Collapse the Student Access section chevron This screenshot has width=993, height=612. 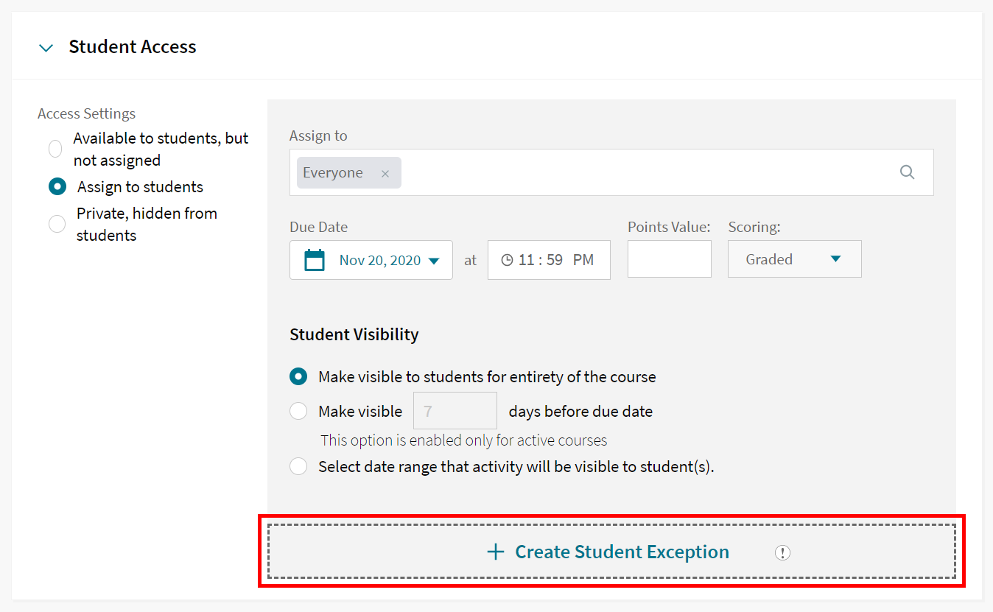click(46, 46)
